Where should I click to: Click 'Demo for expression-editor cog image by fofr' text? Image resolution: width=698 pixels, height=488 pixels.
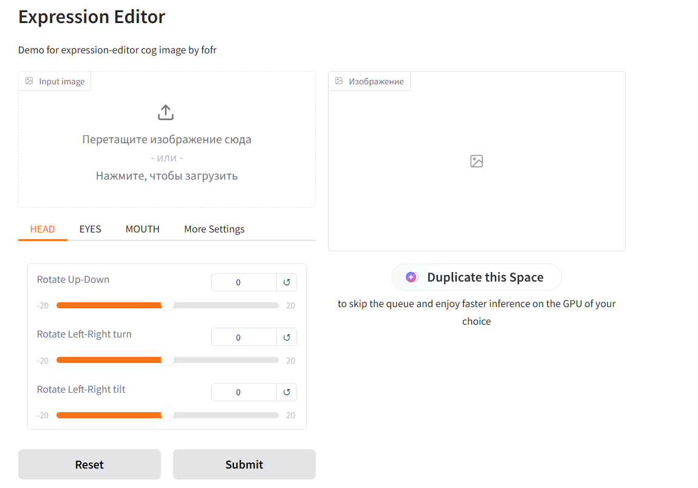coord(117,50)
